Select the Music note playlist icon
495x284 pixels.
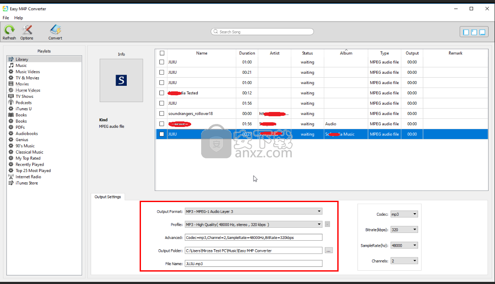[x=11, y=65]
